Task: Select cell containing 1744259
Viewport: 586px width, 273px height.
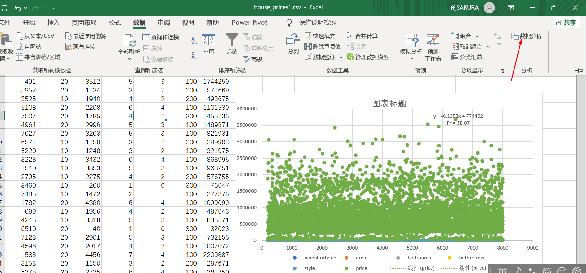Action: click(214, 82)
